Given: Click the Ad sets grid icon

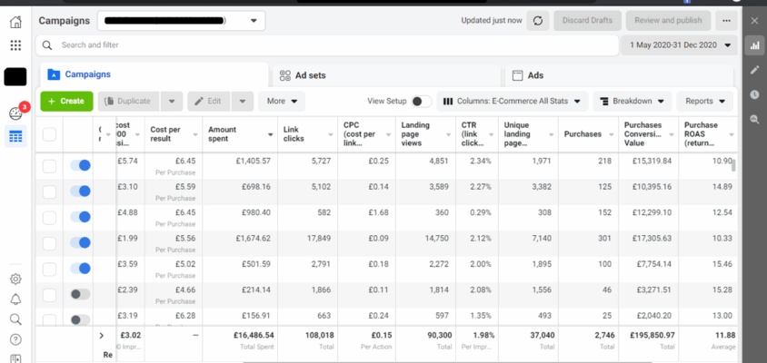Looking at the screenshot, I should click(285, 75).
